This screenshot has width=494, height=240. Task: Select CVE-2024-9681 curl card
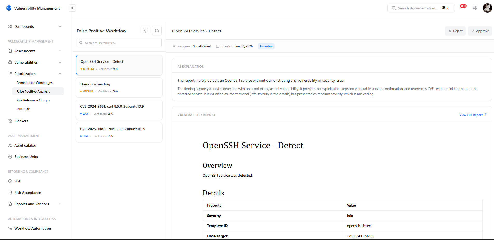click(x=119, y=110)
